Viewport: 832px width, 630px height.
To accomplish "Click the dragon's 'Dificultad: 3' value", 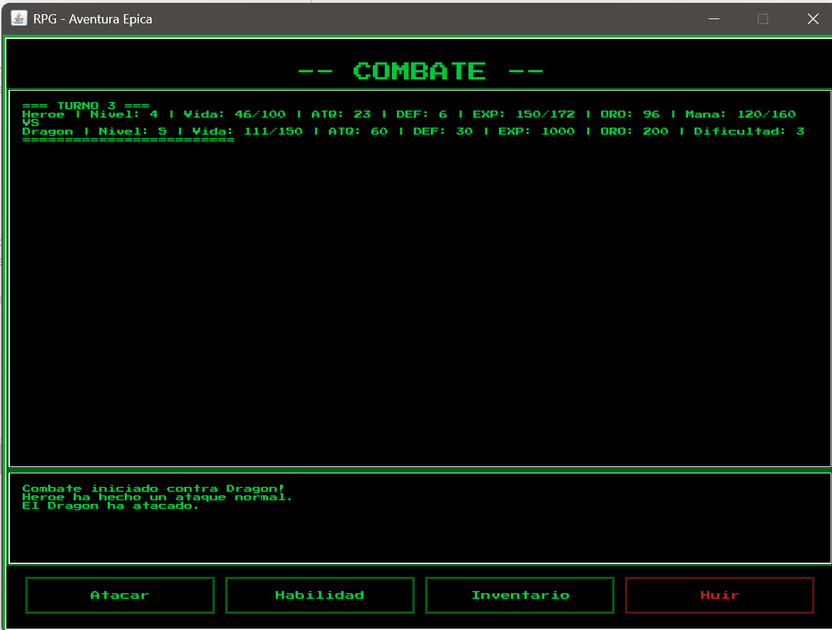I will pyautogui.click(x=749, y=131).
